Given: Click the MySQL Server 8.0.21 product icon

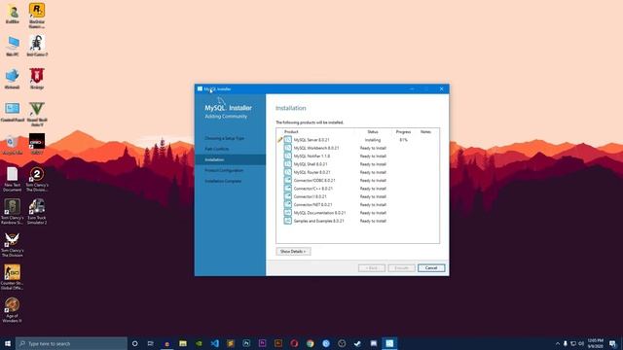Looking at the screenshot, I should point(288,140).
